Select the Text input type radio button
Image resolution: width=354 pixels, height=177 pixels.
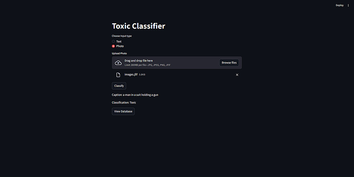[x=113, y=42]
